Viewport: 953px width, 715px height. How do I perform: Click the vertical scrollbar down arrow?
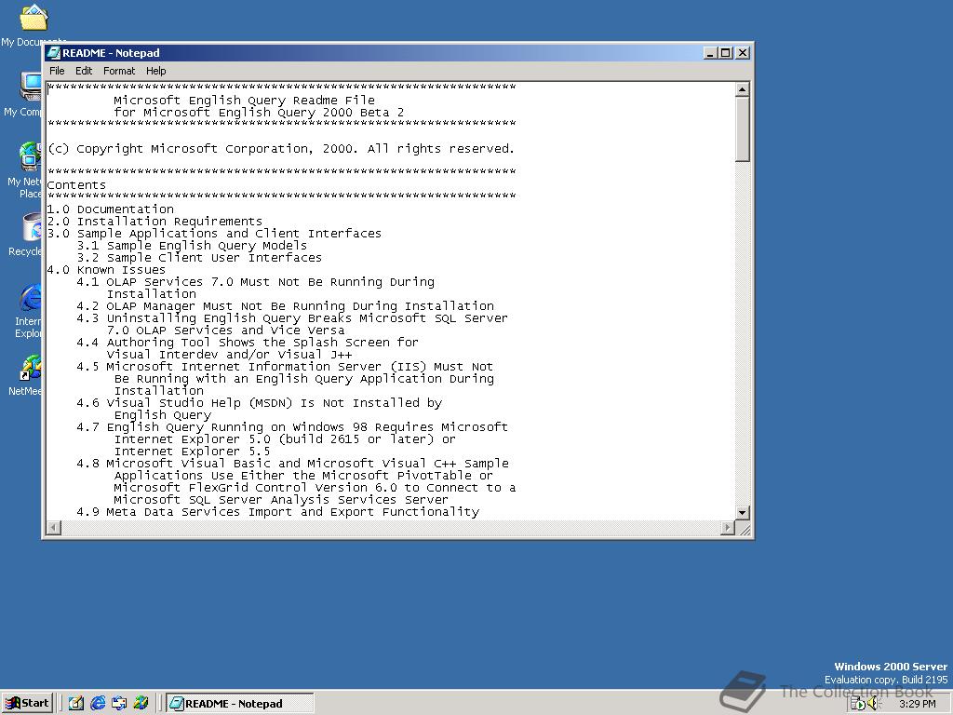742,513
